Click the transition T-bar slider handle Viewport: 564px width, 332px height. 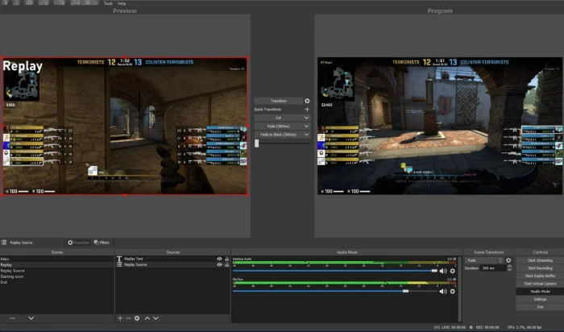pos(256,143)
